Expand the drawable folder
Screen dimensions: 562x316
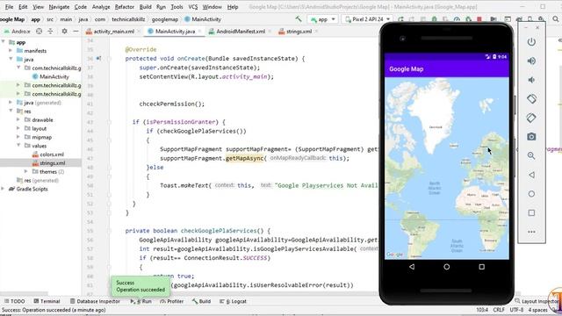pyautogui.click(x=18, y=120)
